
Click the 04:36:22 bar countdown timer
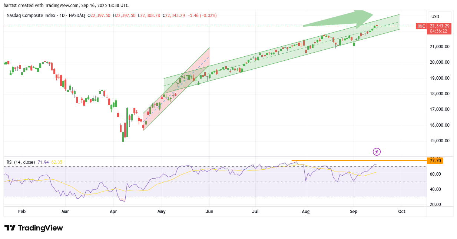pyautogui.click(x=439, y=31)
